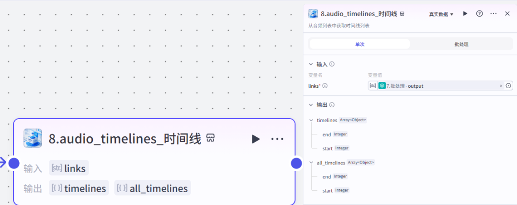Collapse the all_timelines output tree
Viewport: 517px width, 205px height.
(311, 163)
